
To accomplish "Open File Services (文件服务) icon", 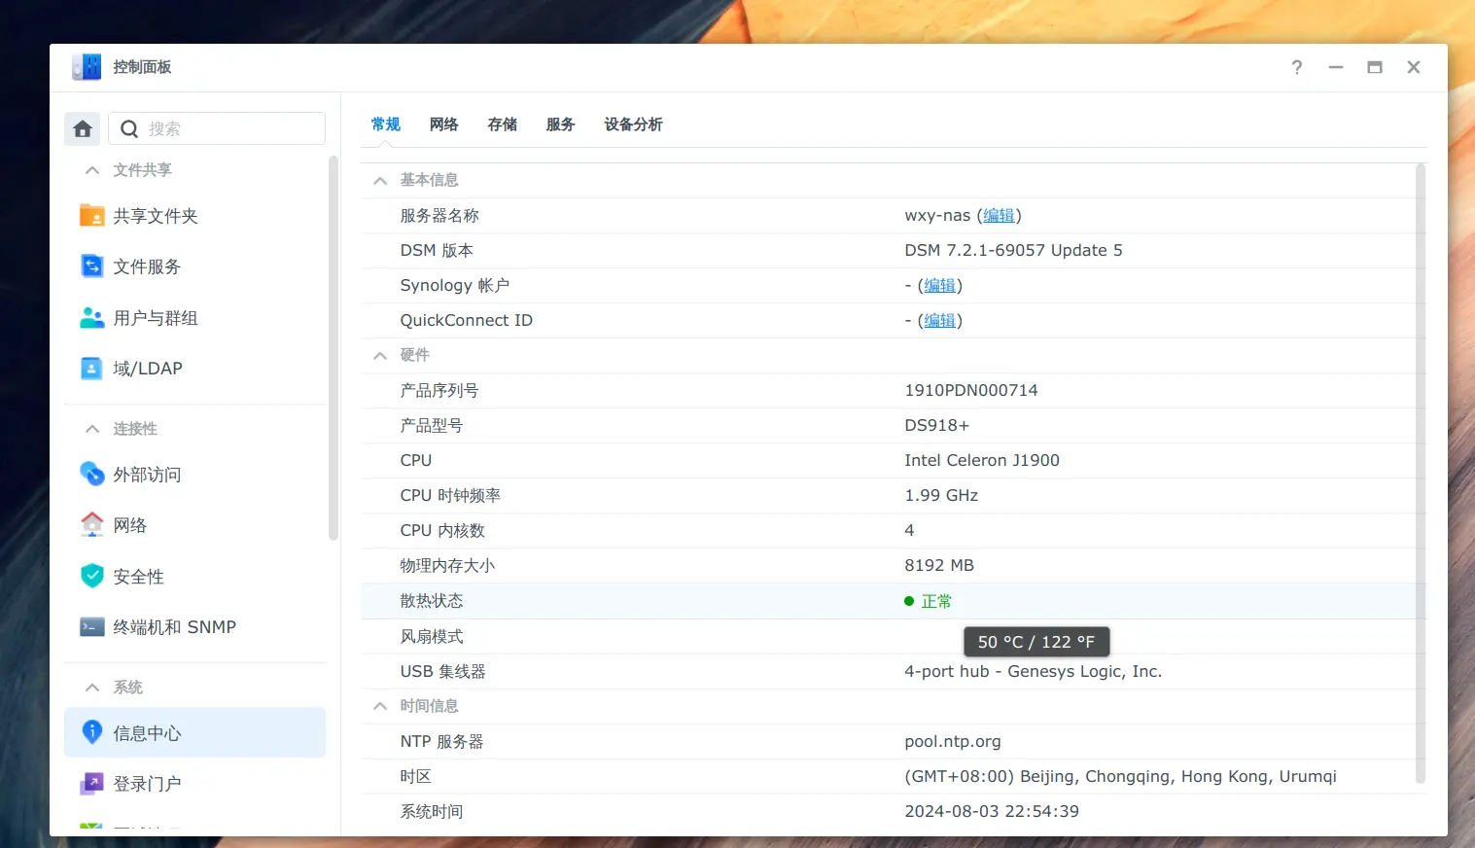I will 91,266.
